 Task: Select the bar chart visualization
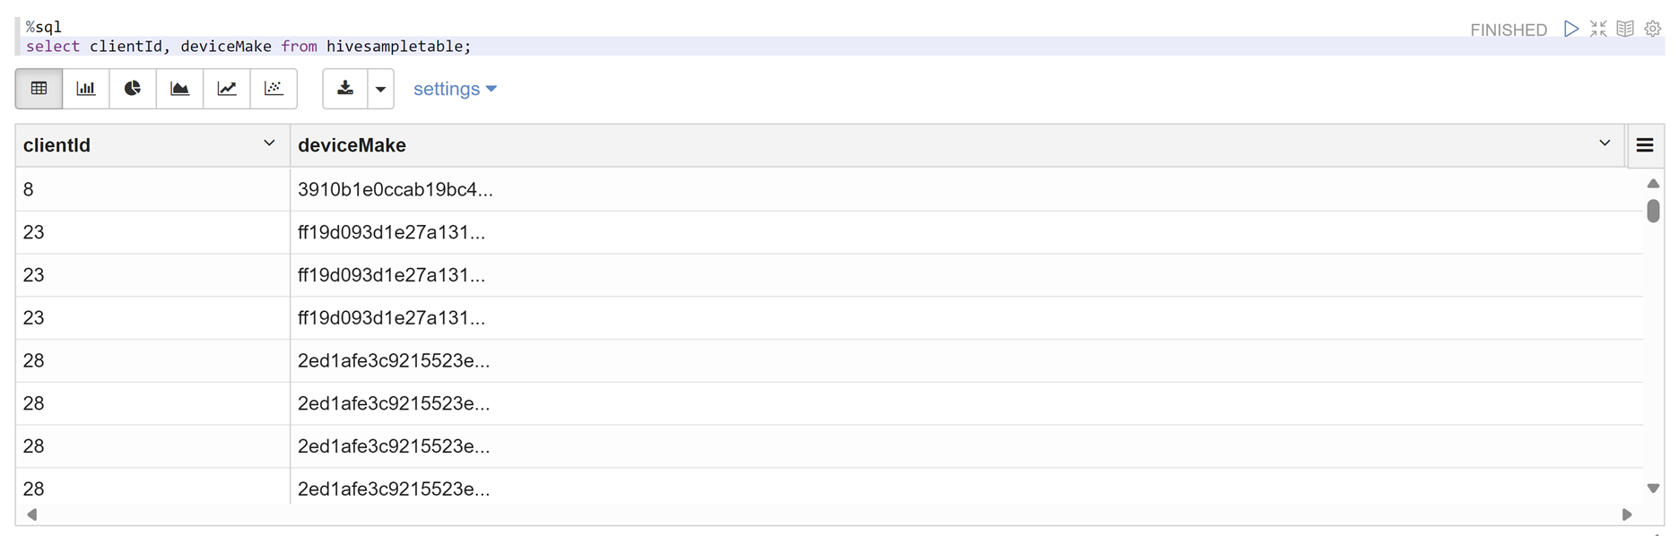pyautogui.click(x=86, y=89)
